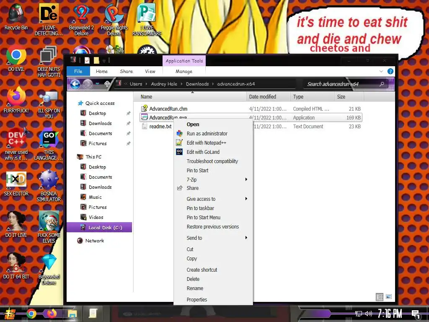
Task: Click the search magnifier icon
Action: click(x=382, y=84)
